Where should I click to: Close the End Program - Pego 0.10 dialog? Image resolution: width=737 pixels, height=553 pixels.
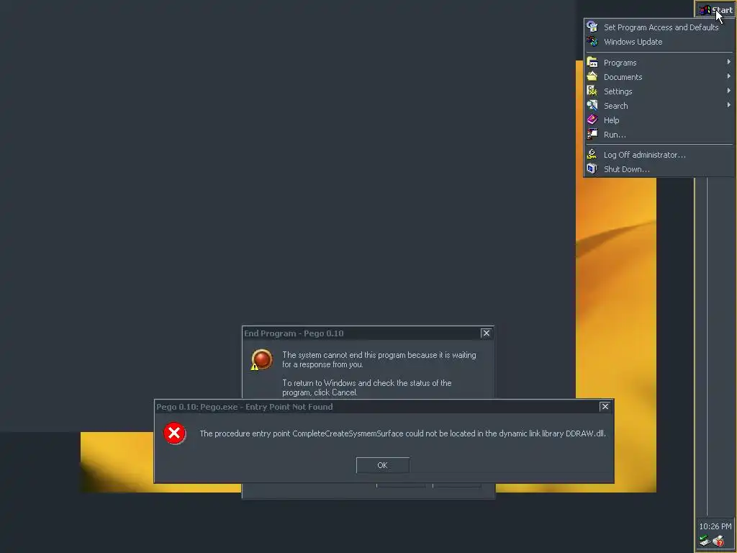486,333
